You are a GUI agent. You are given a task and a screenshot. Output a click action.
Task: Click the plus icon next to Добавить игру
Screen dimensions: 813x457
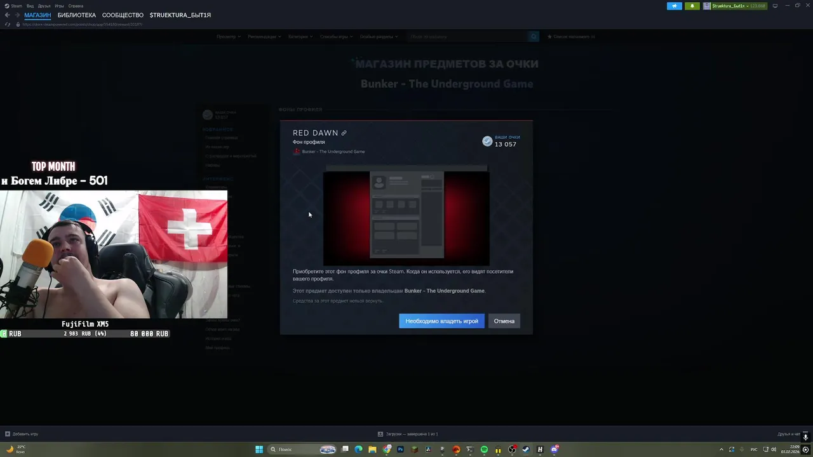pos(8,434)
